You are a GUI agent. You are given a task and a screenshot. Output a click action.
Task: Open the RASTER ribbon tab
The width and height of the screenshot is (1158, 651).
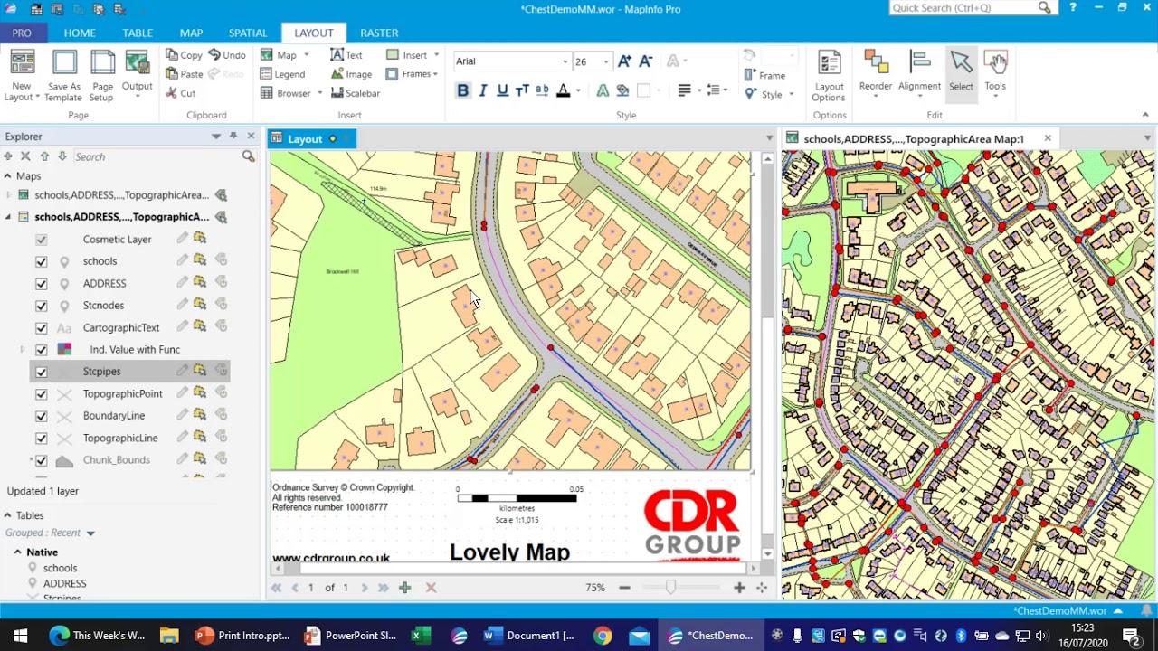[x=379, y=33]
